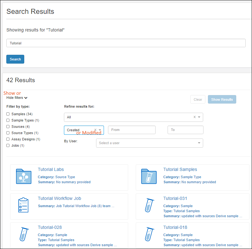The height and width of the screenshot is (249, 252).
Task: Open the Created date type dropdown arrow
Action: [100, 130]
